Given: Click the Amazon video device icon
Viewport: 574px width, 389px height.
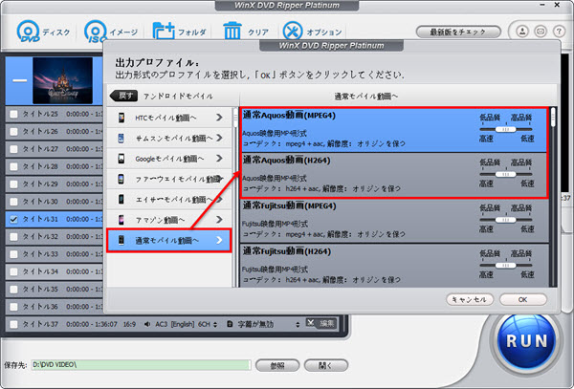Looking at the screenshot, I should point(121,220).
